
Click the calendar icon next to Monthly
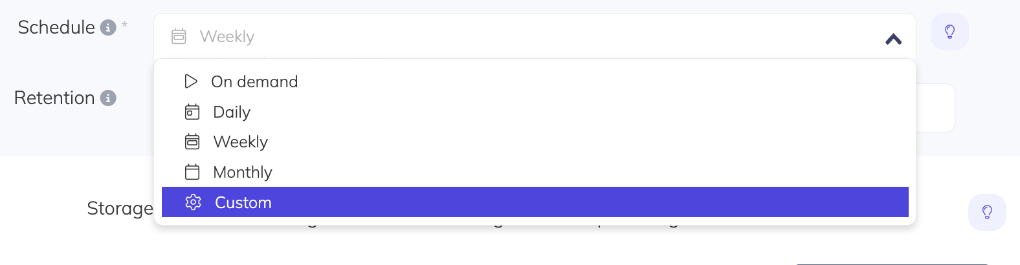pos(192,172)
